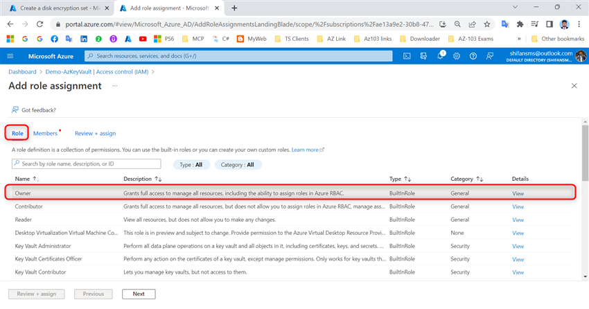The height and width of the screenshot is (309, 589).
Task: Switch to the Review + assign tab
Action: [x=95, y=133]
